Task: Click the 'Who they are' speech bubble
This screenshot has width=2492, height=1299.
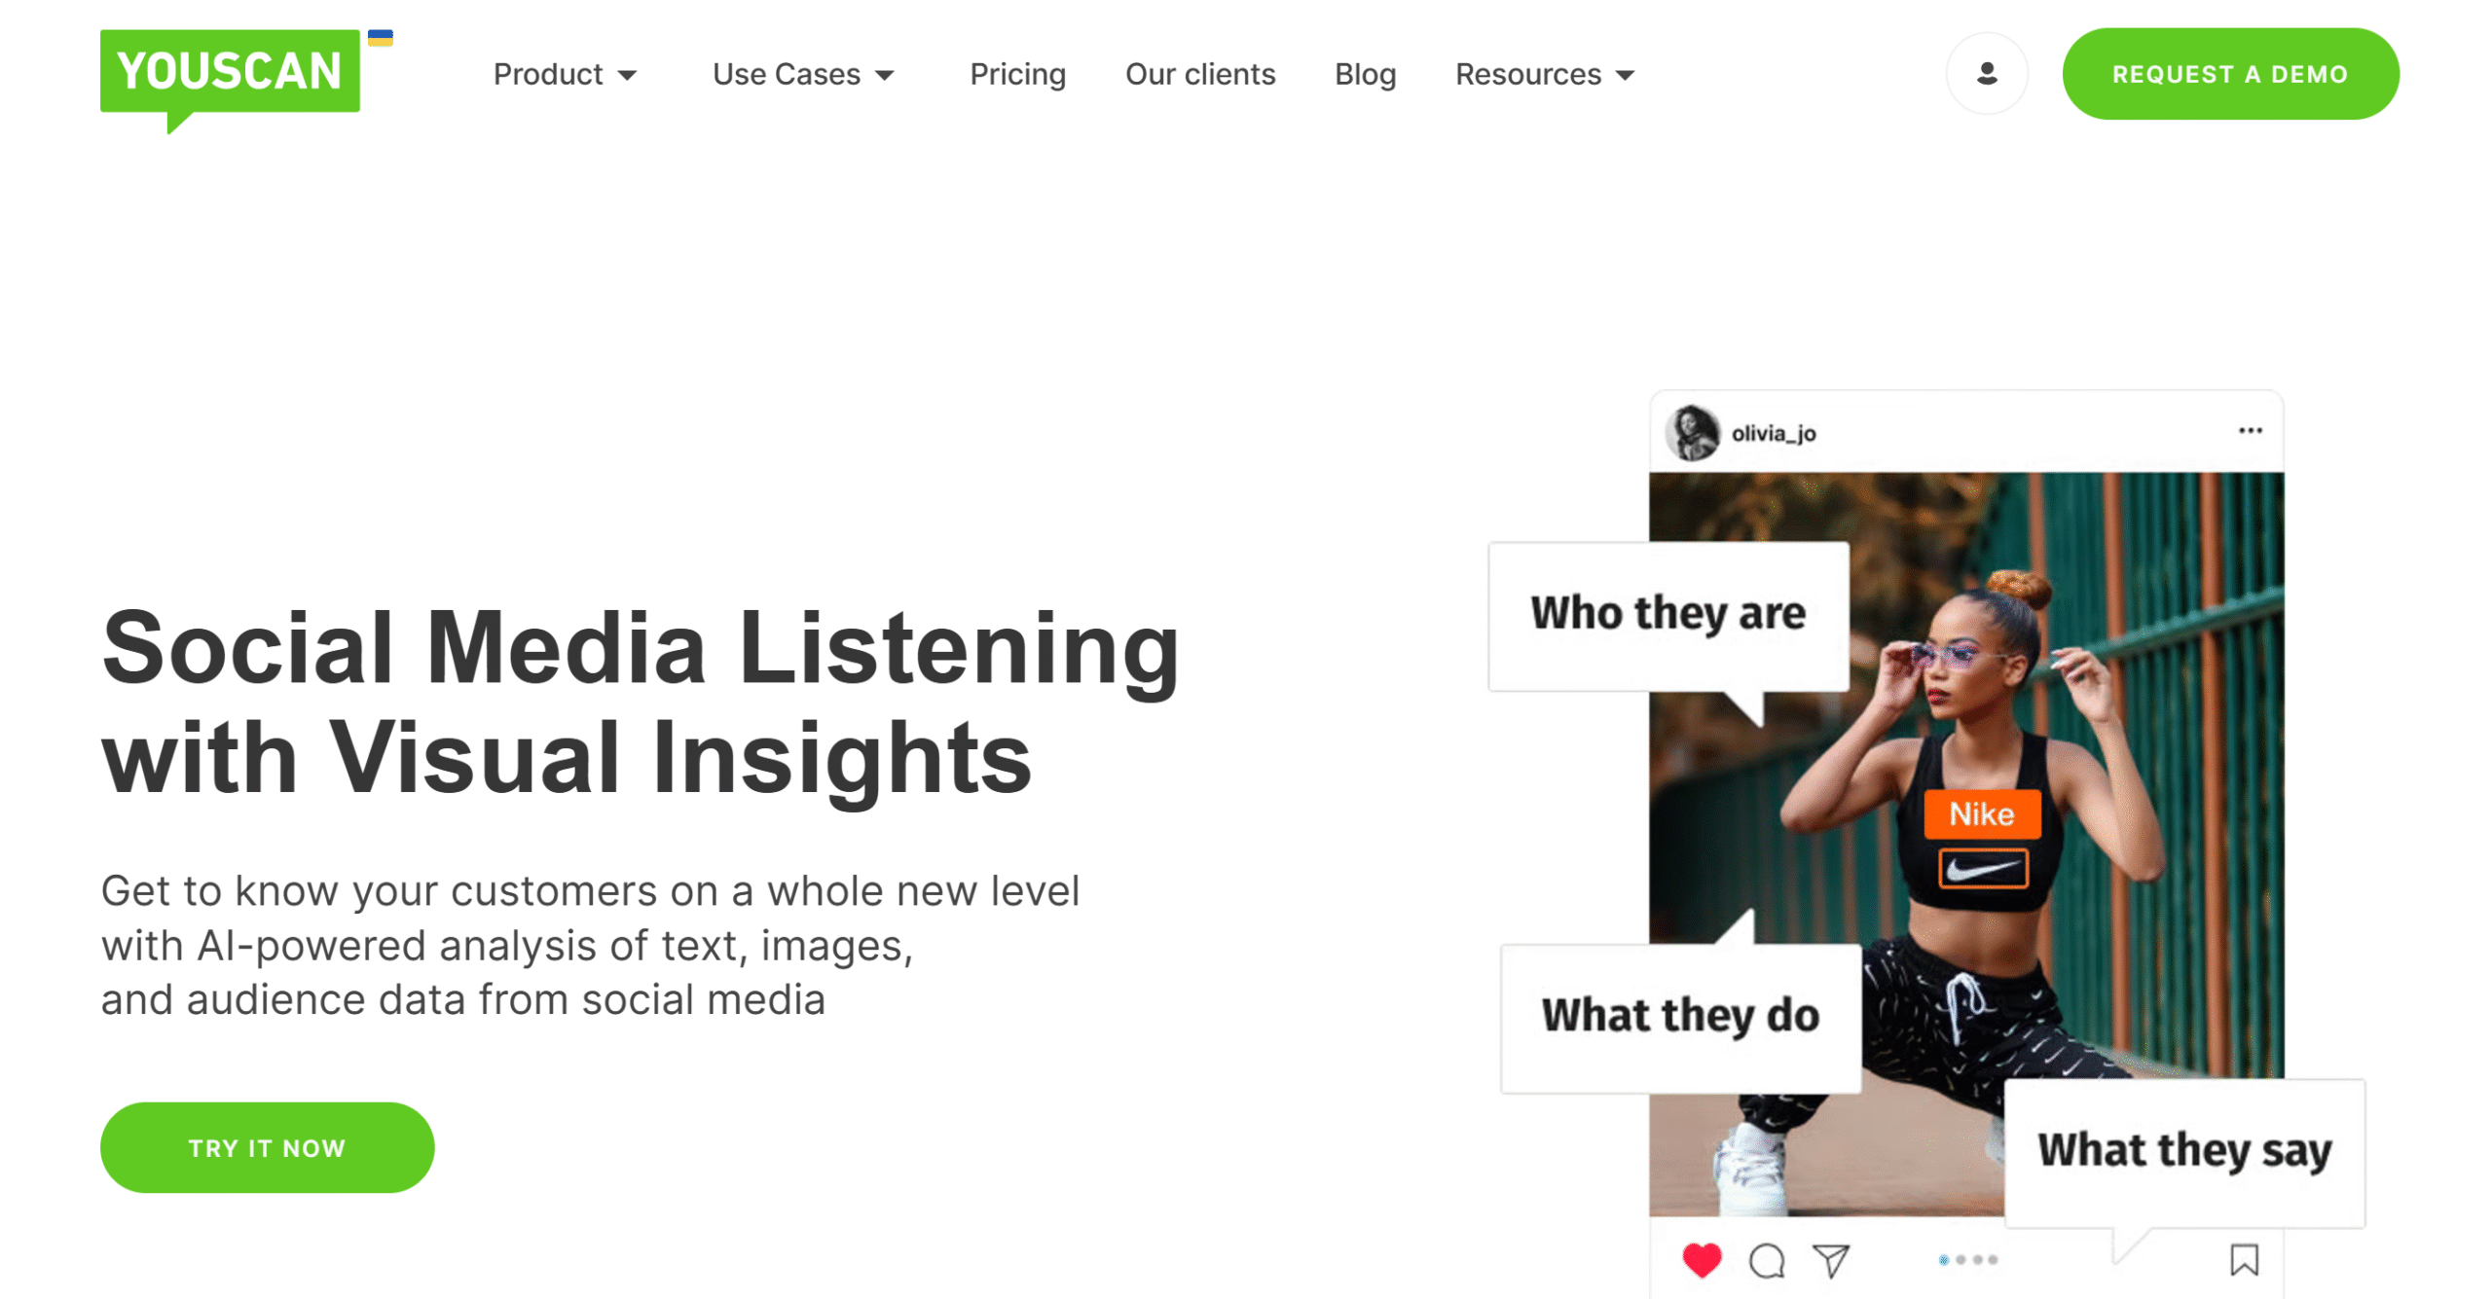Action: (x=1667, y=617)
